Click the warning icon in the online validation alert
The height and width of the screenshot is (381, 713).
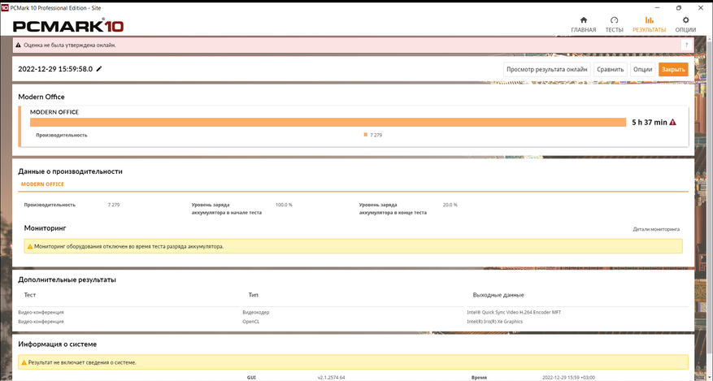click(18, 45)
